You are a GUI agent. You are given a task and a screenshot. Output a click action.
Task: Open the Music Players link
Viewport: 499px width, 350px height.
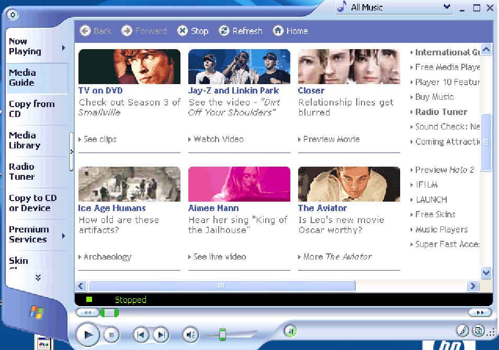point(441,229)
